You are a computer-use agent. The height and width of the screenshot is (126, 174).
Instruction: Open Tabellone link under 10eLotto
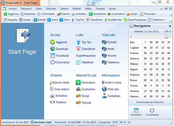pos(111,62)
